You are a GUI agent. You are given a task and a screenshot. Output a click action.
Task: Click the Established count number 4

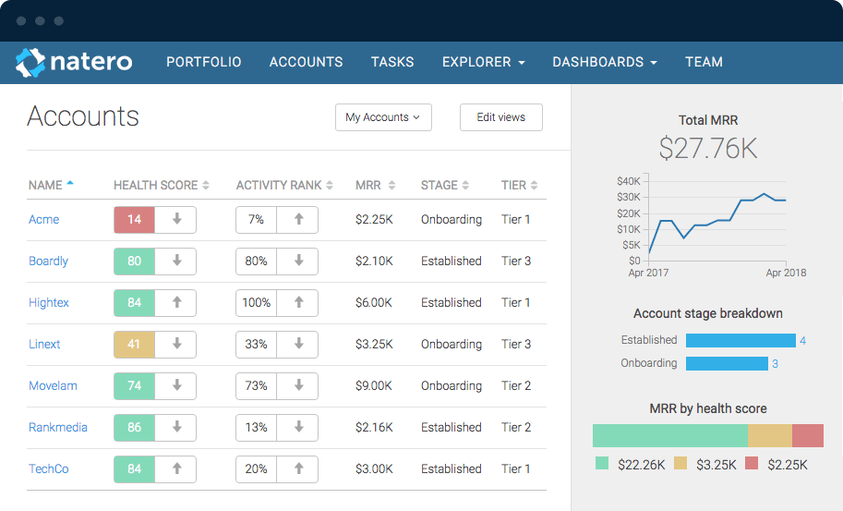pos(802,340)
